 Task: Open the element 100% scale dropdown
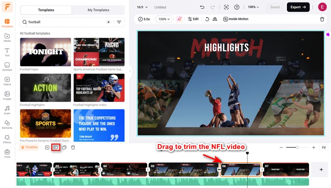pos(164,19)
